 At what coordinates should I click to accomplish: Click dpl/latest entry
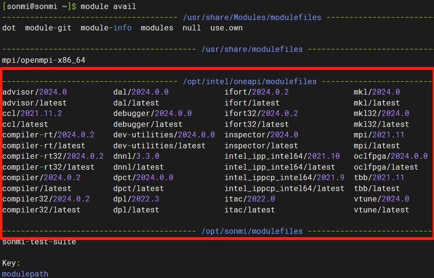[x=136, y=210]
